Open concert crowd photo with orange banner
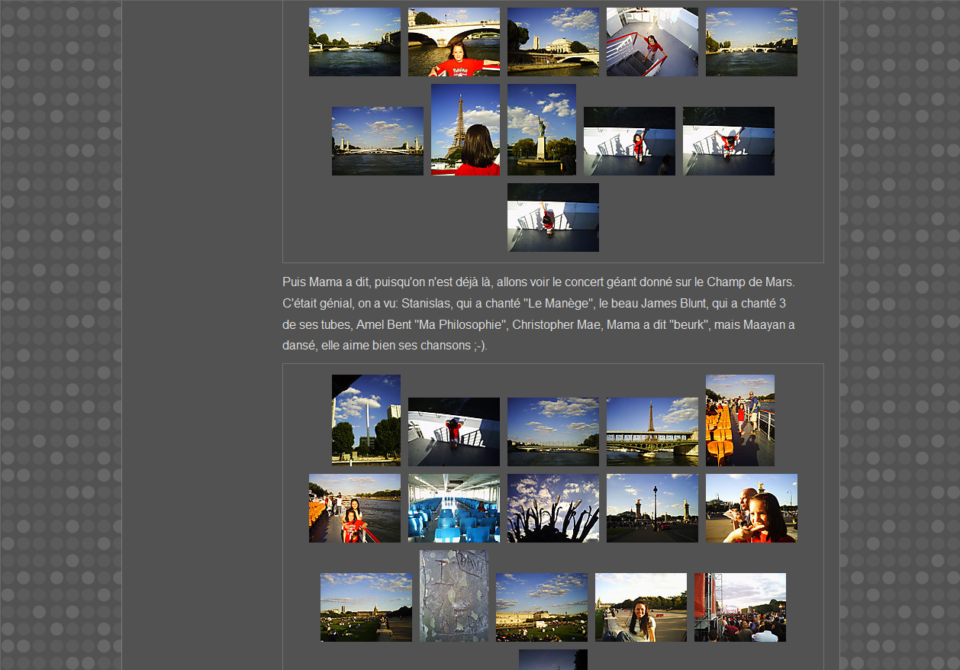960x670 pixels. click(x=739, y=607)
